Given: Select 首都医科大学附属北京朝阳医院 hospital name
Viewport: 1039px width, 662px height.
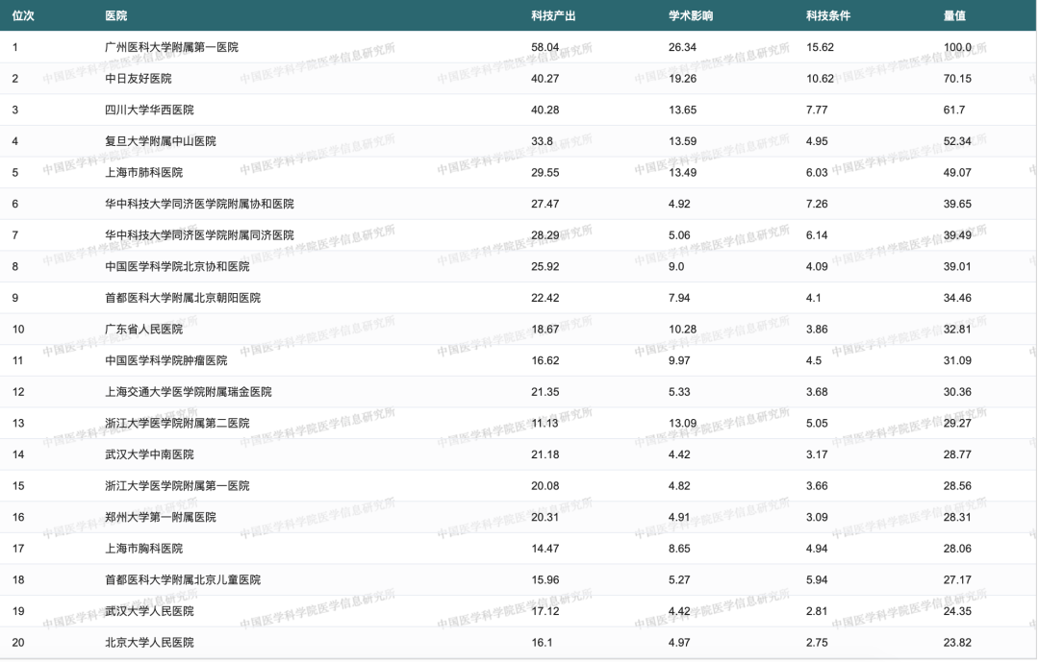Looking at the screenshot, I should tap(183, 298).
